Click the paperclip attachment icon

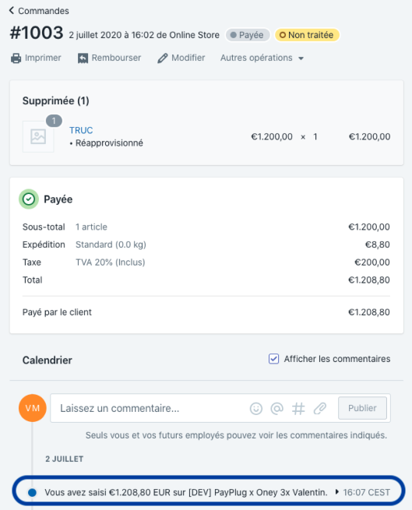(320, 408)
